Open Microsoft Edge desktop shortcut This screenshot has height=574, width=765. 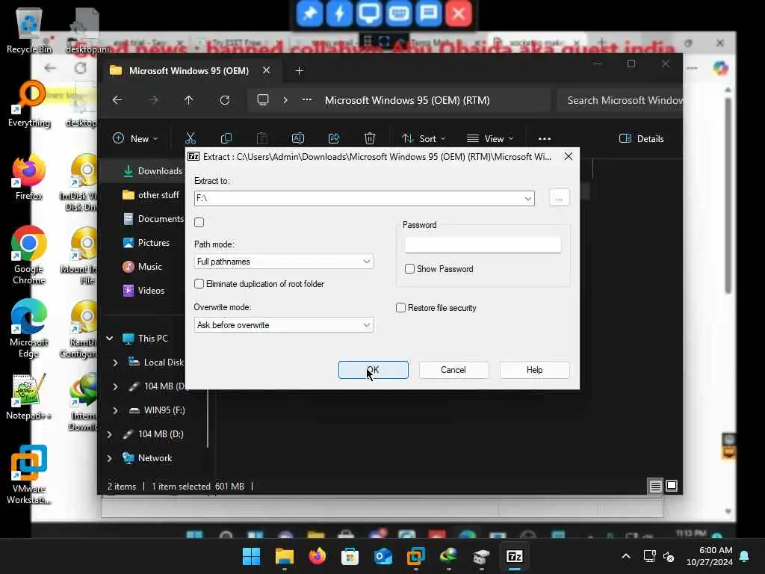[29, 329]
